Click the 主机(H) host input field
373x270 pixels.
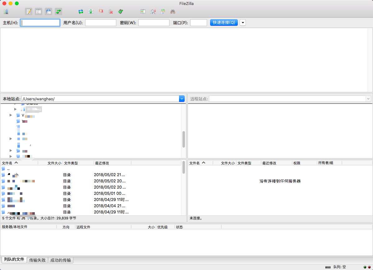tap(40, 23)
